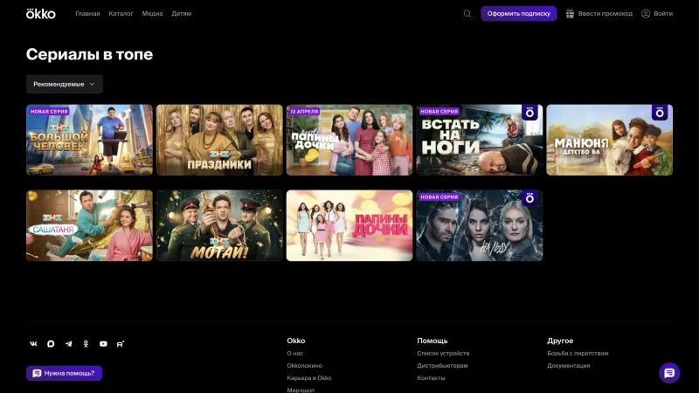The width and height of the screenshot is (699, 393).
Task: Open the Каталог menu item
Action: coord(121,14)
